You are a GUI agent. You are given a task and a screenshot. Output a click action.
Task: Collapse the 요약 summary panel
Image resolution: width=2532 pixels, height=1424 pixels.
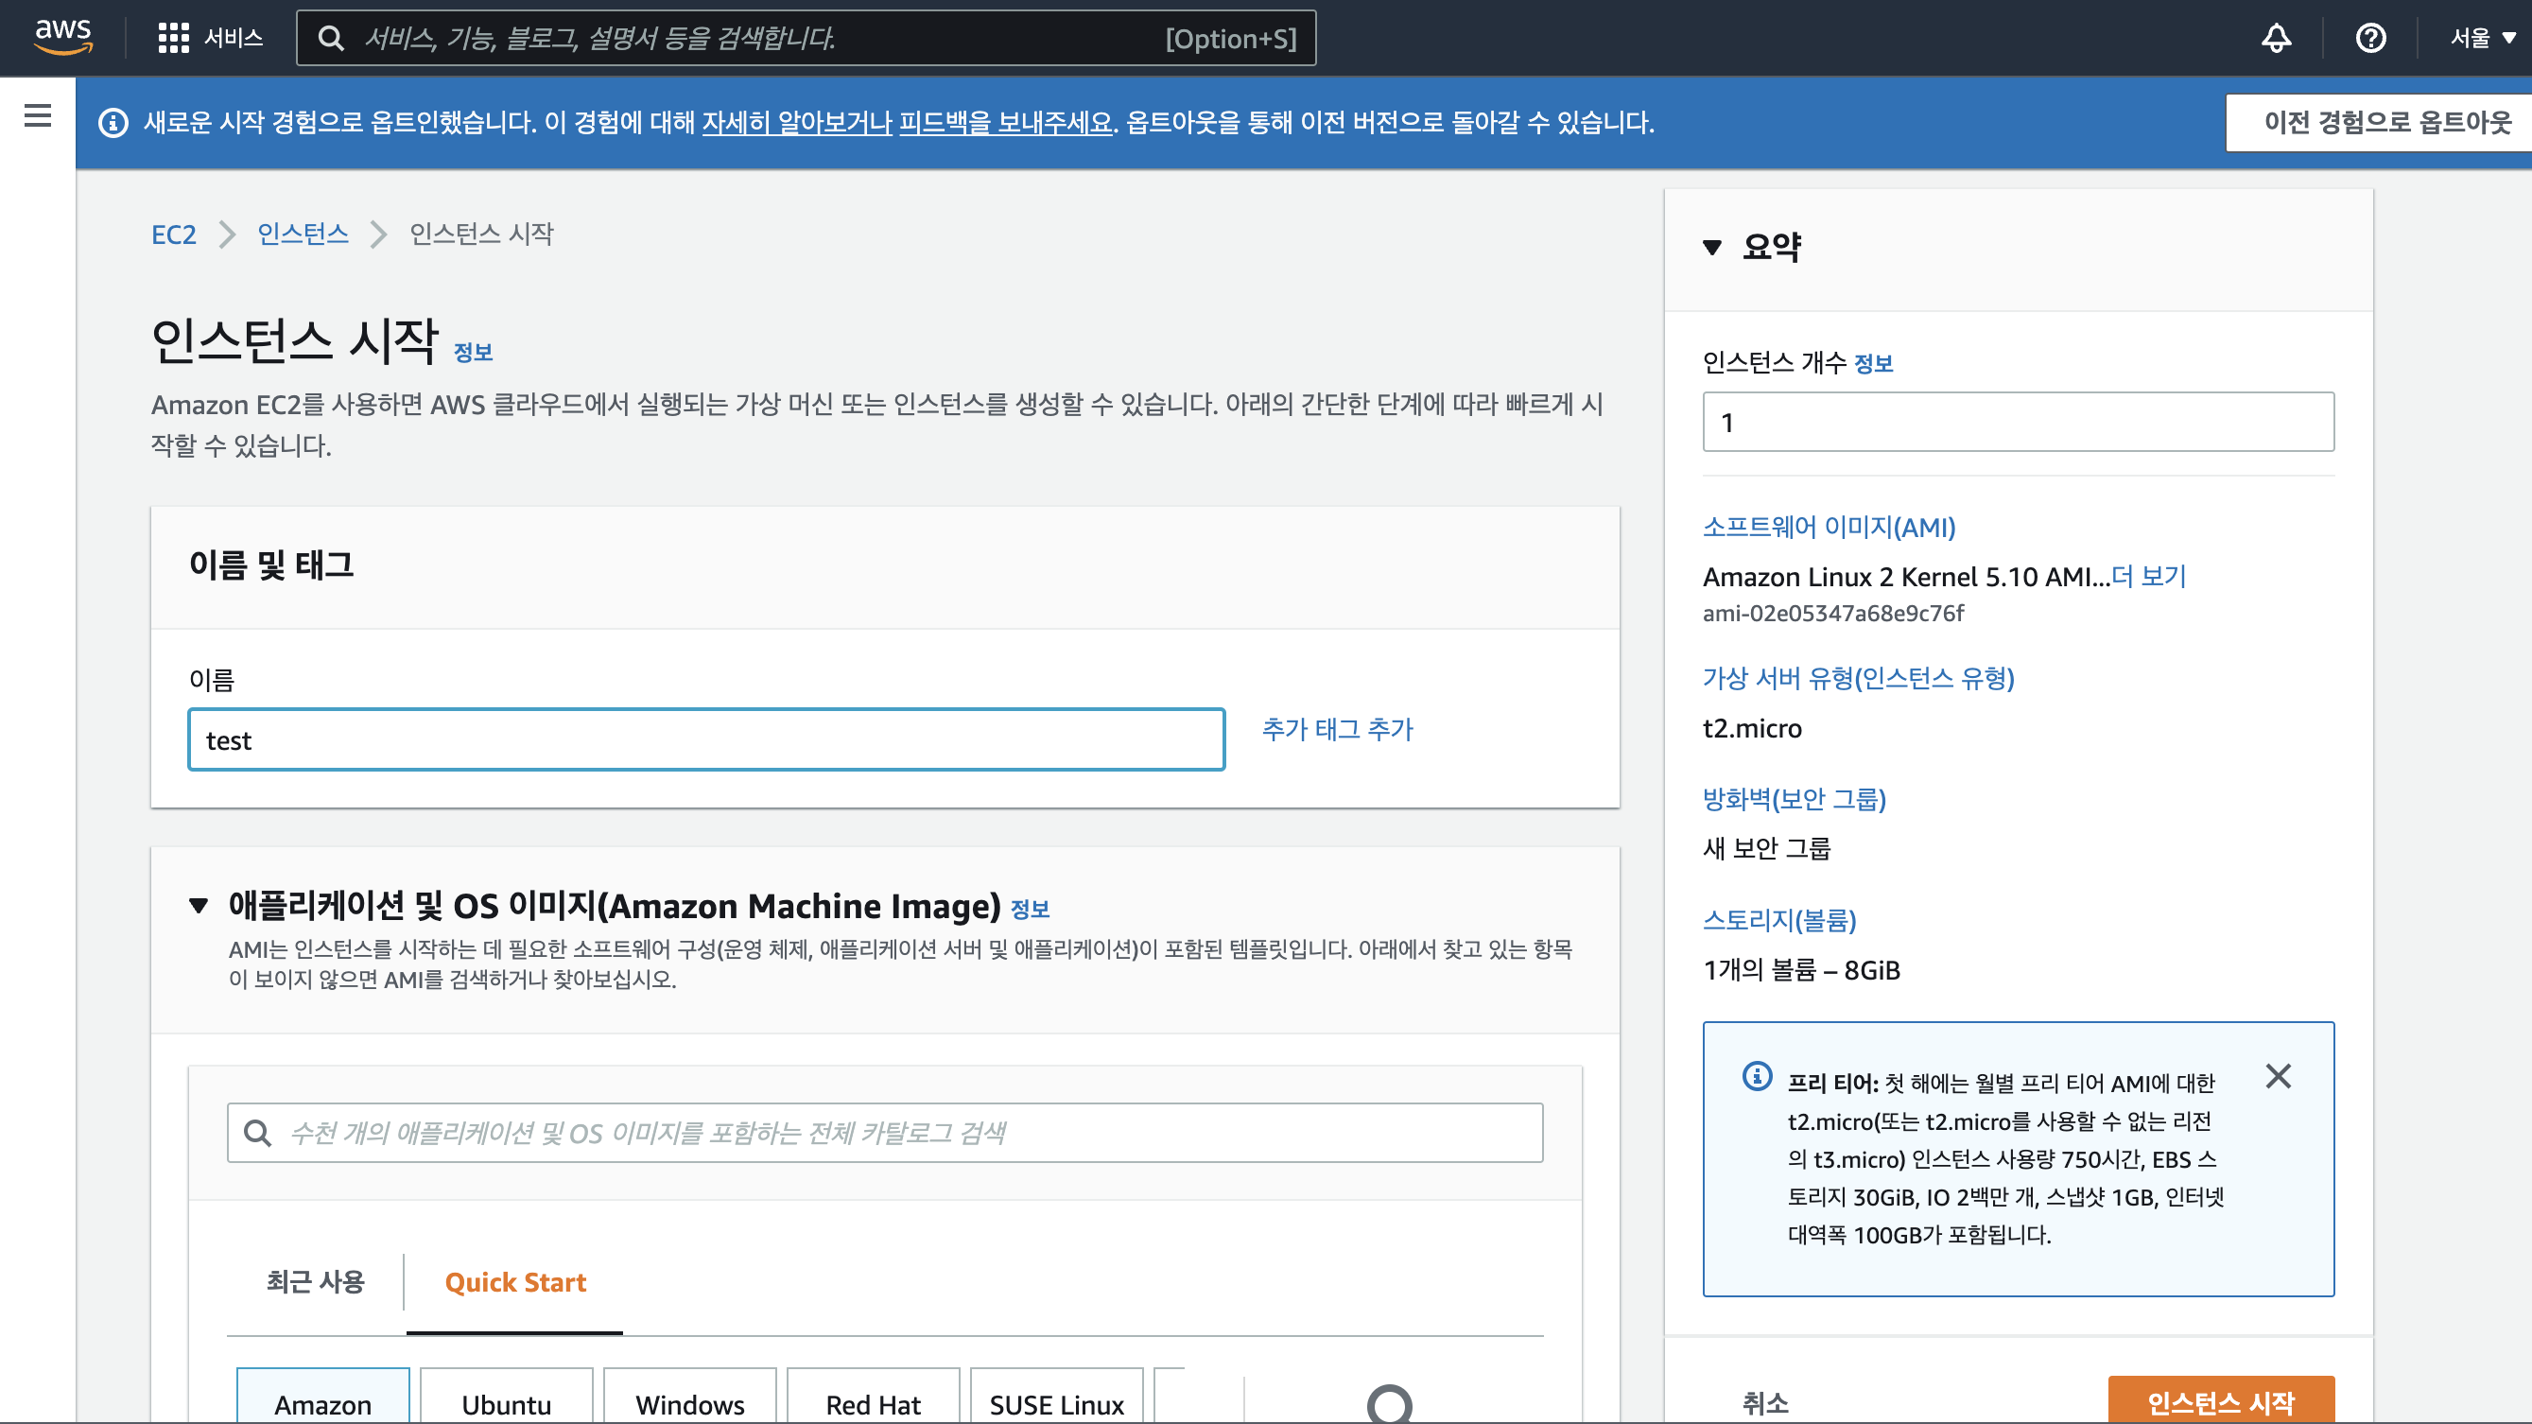coord(1712,247)
